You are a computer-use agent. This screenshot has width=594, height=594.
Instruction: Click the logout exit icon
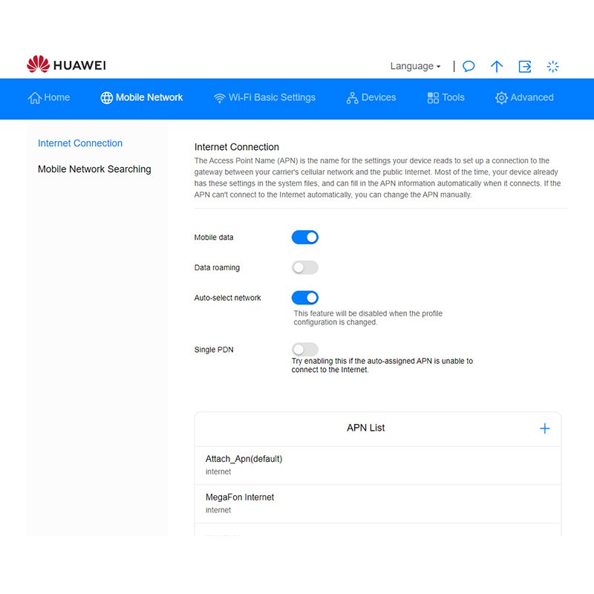(525, 66)
